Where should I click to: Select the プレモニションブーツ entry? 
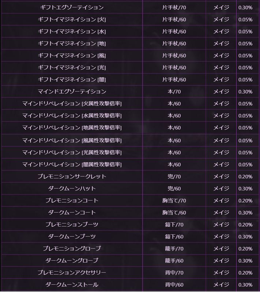[x=72, y=224]
